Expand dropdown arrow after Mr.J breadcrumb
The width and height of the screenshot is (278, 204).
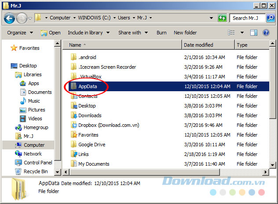click(x=151, y=18)
